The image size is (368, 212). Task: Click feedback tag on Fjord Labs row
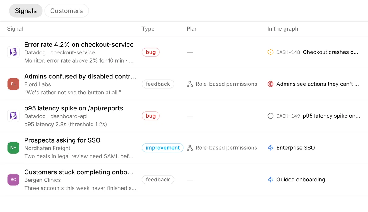(158, 84)
